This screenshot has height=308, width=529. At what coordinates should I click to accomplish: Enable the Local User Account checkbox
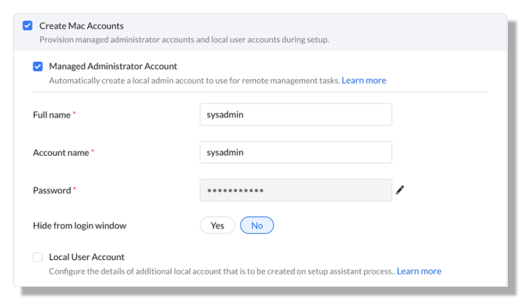coord(38,257)
